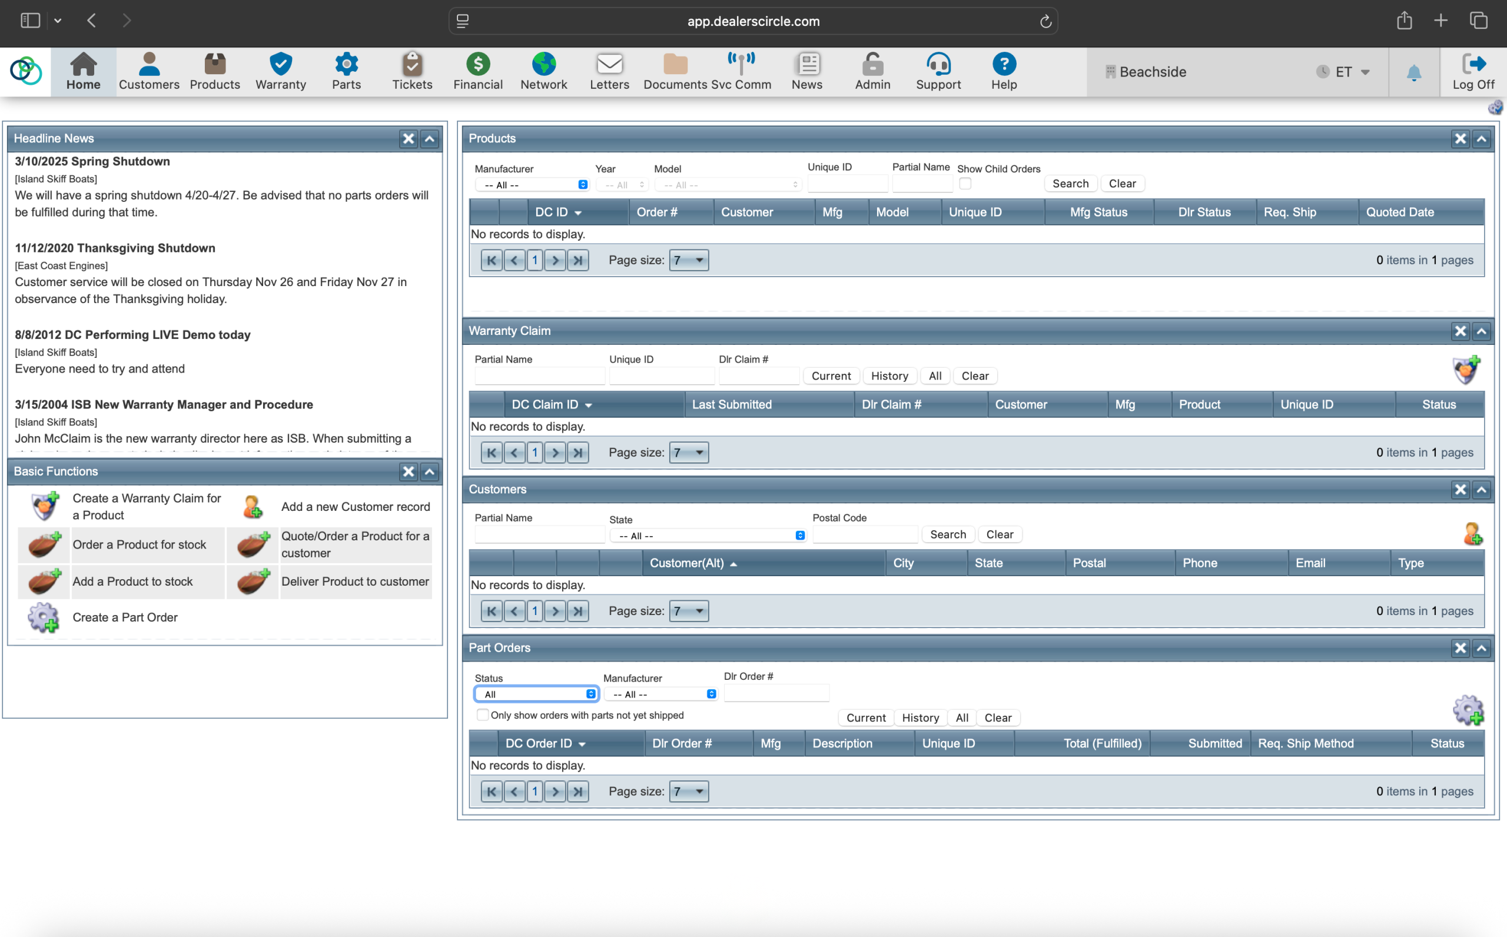
Task: Go to the Home tab
Action: coord(83,72)
